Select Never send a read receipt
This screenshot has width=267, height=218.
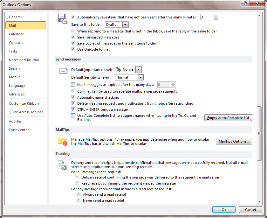coord(79,200)
